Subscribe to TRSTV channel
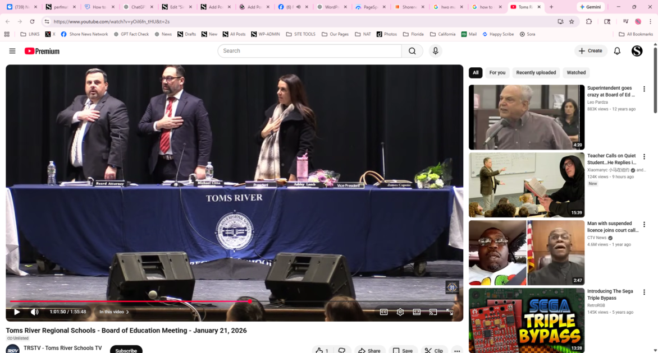The height and width of the screenshot is (353, 658). pos(126,350)
